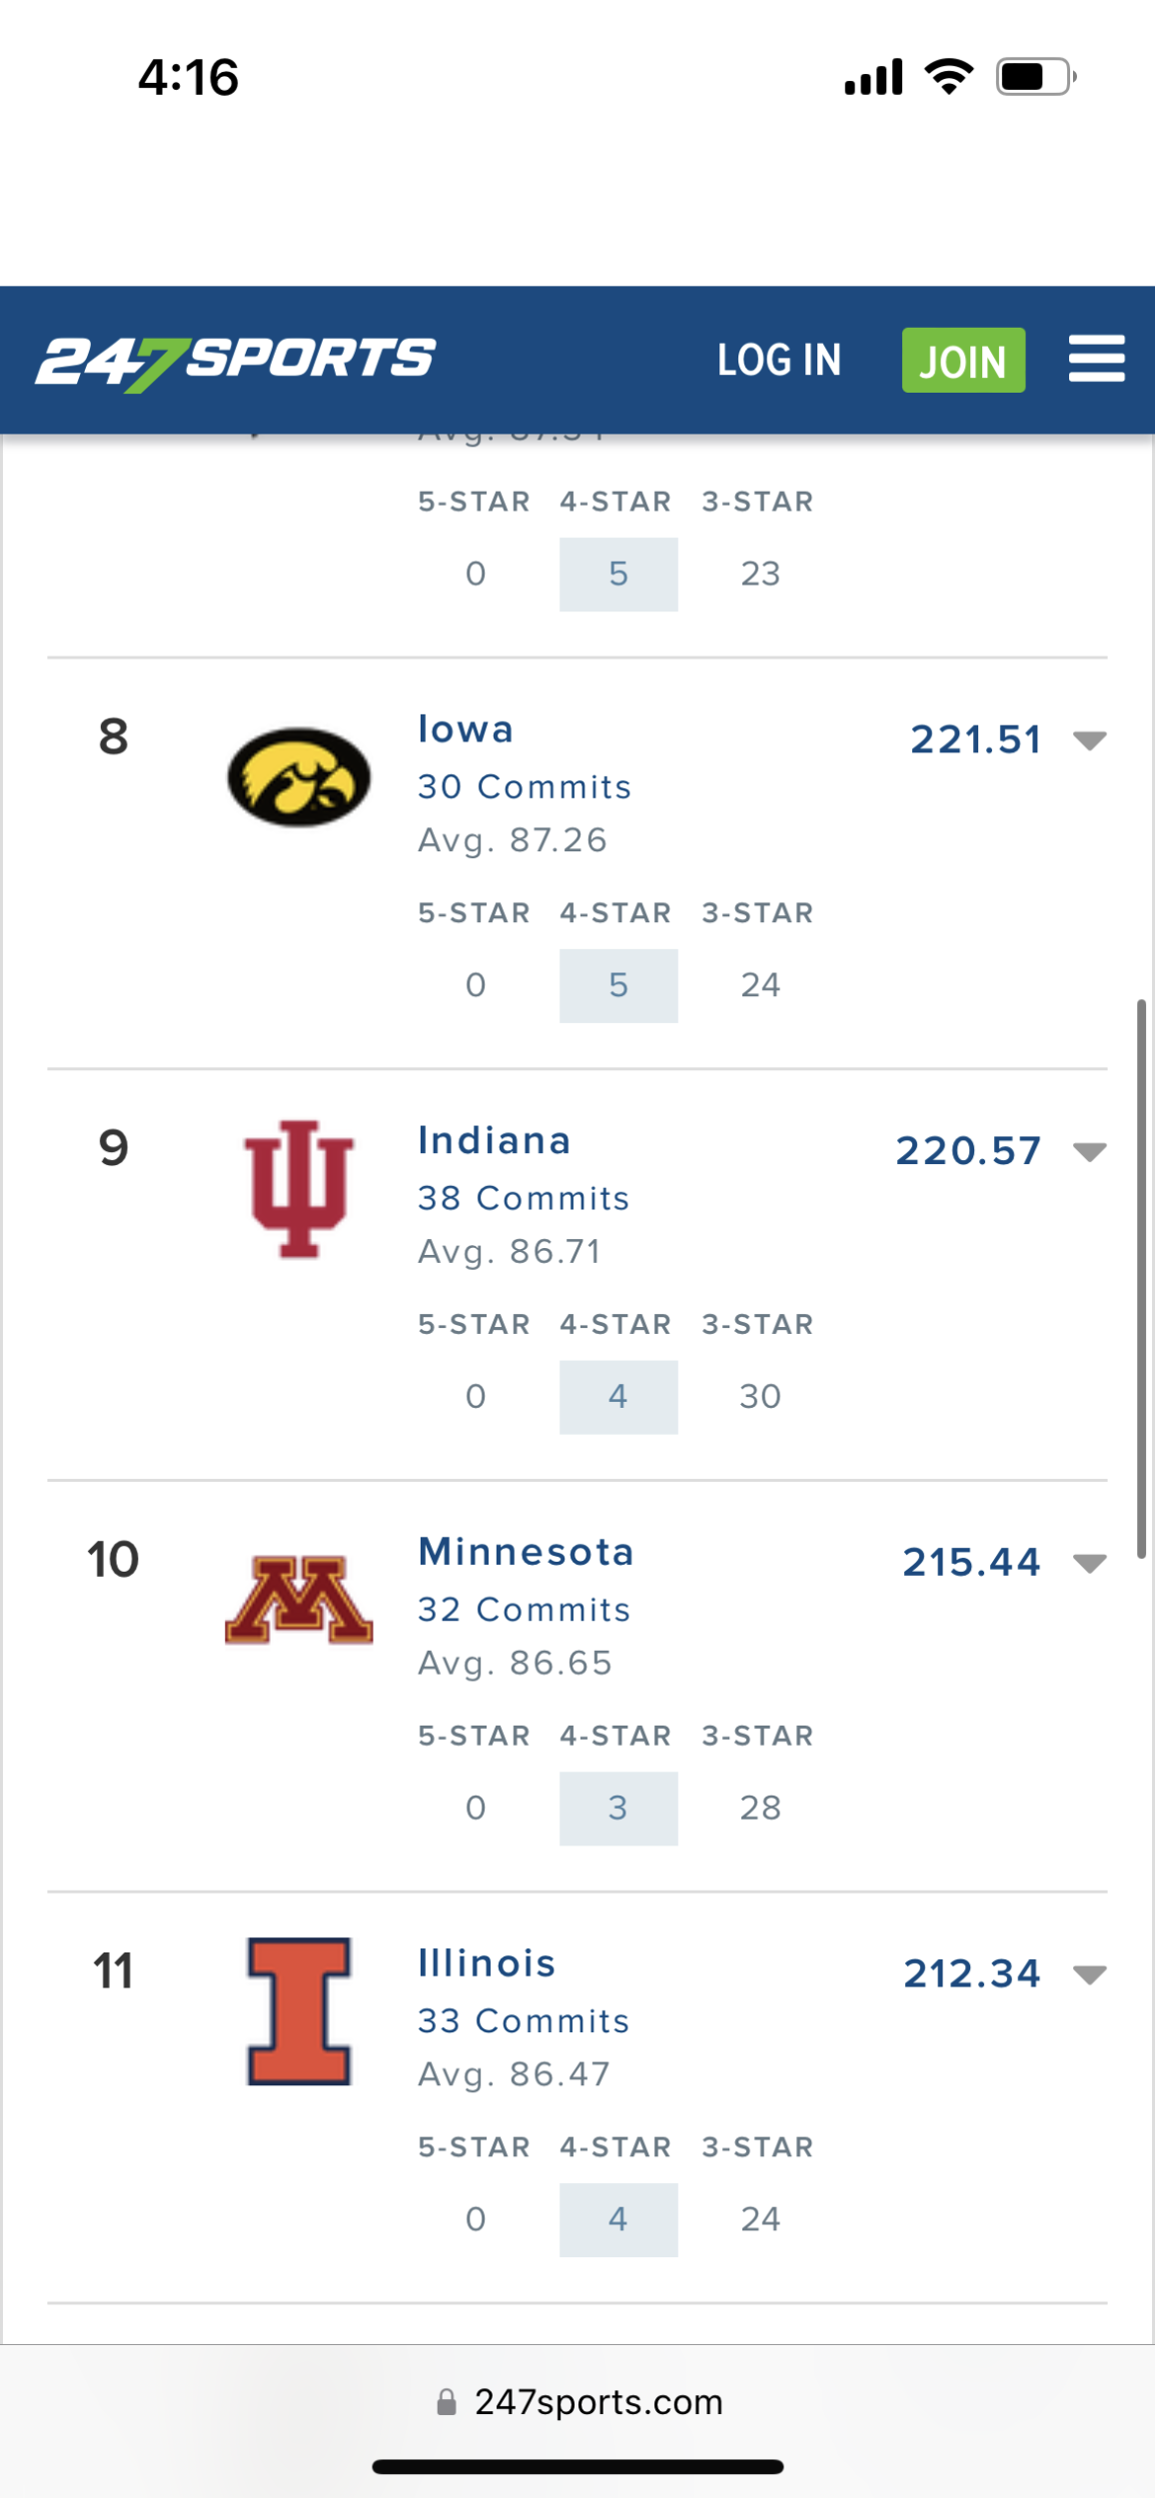
Task: Click the page scrollbar on right
Action: [1141, 1279]
